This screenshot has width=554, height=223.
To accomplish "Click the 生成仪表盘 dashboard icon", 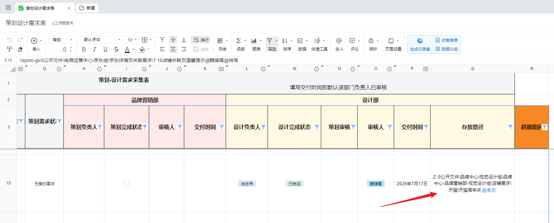I will (x=420, y=41).
